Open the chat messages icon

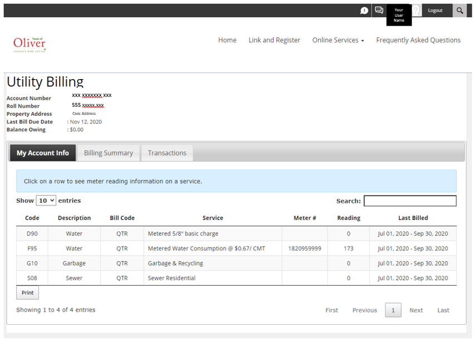[x=379, y=11]
